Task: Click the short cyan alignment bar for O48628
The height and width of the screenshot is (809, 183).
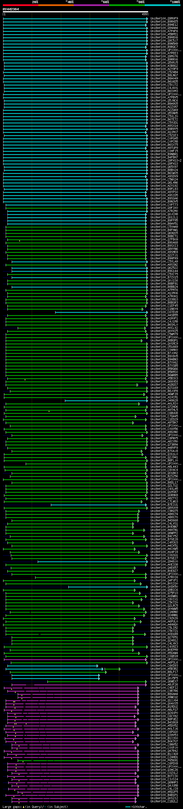Action: (x=106, y=401)
